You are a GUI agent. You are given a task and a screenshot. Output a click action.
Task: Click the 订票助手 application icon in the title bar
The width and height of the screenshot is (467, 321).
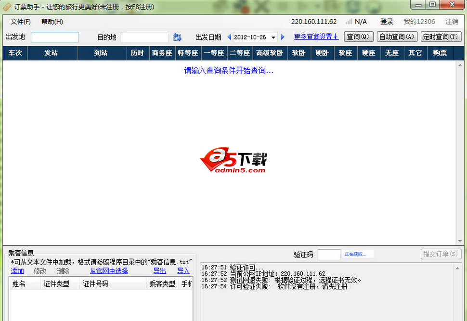6,7
